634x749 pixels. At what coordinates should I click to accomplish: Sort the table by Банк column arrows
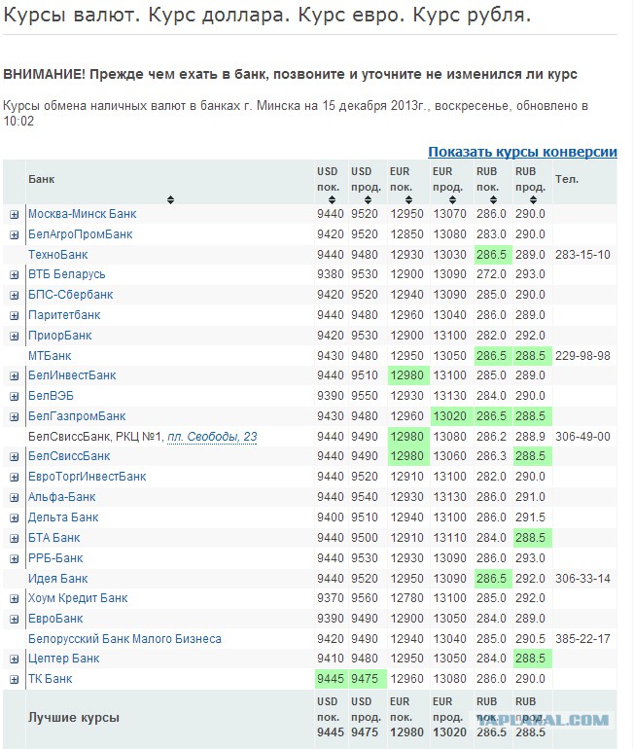click(x=170, y=199)
